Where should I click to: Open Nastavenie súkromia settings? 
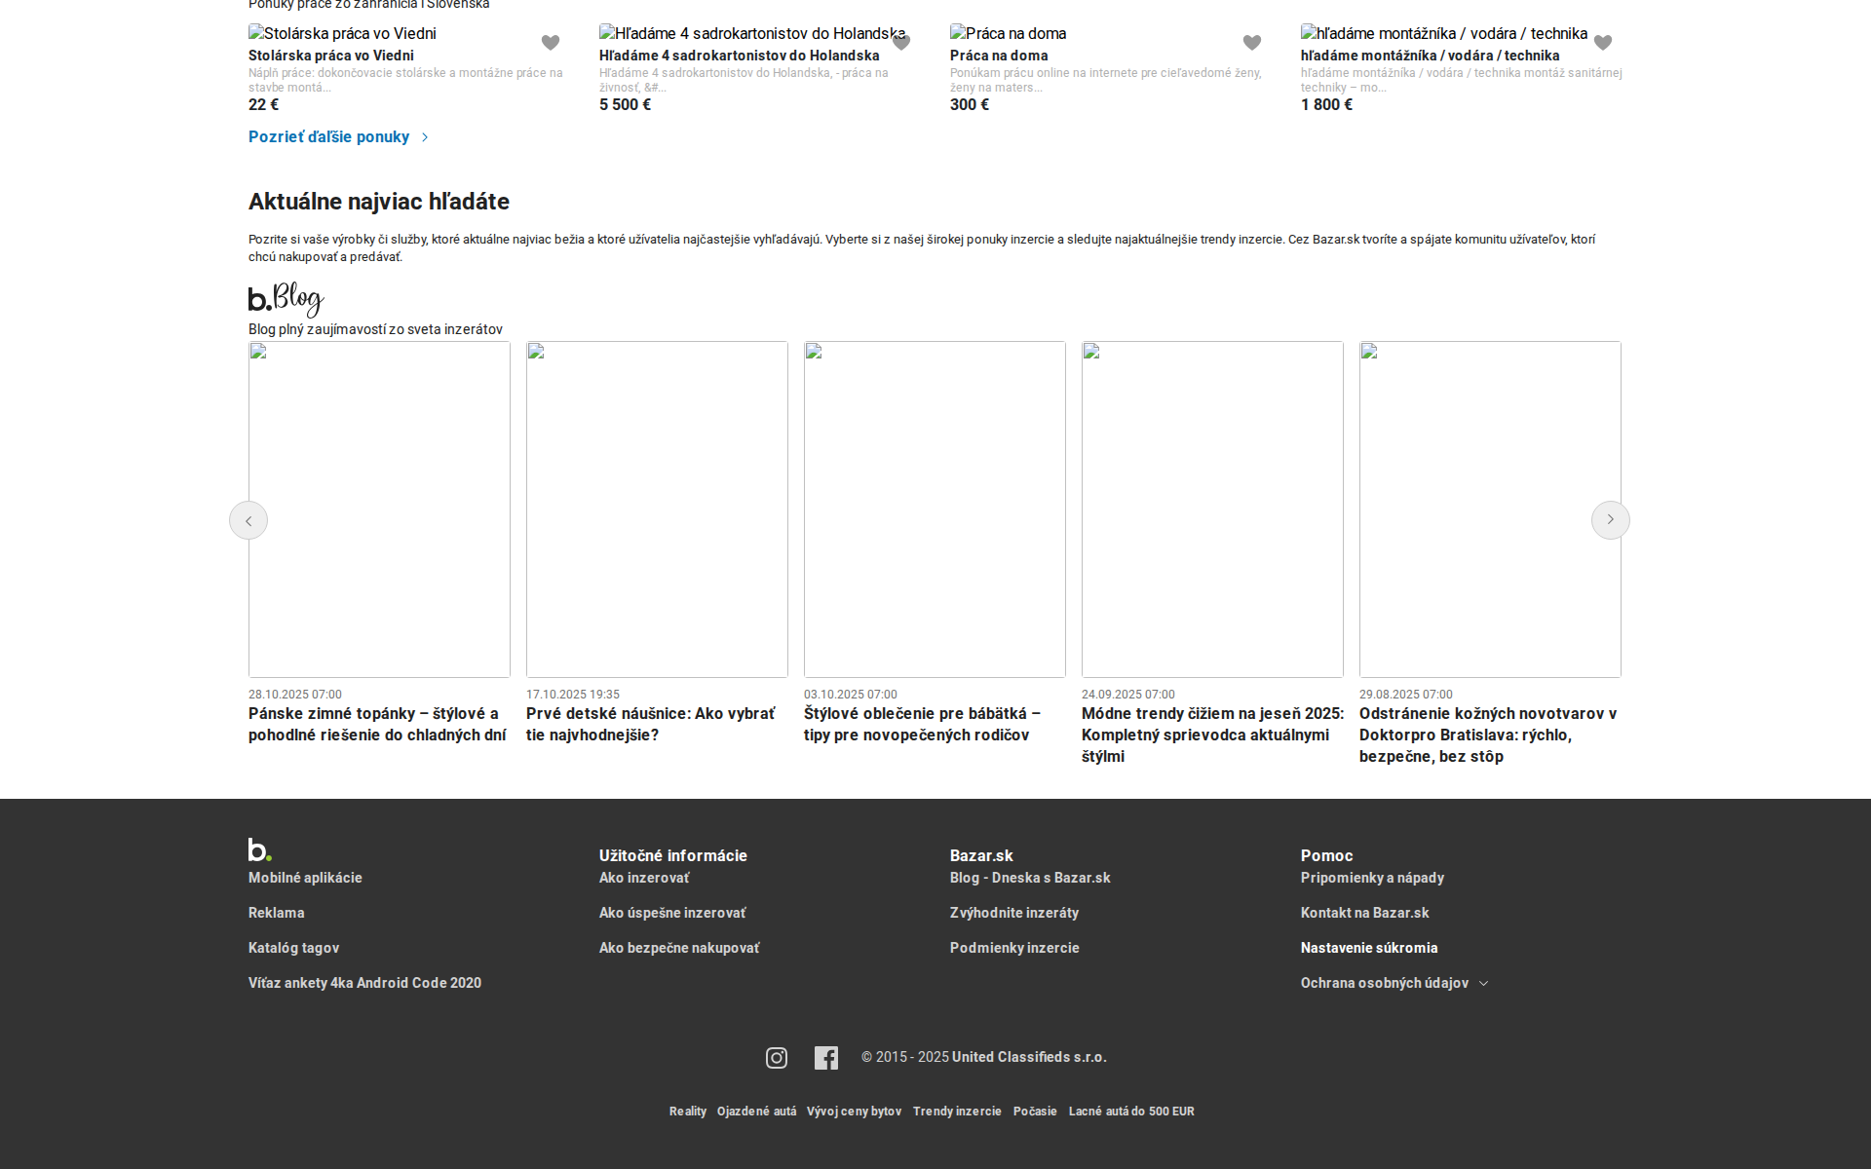[x=1368, y=948]
